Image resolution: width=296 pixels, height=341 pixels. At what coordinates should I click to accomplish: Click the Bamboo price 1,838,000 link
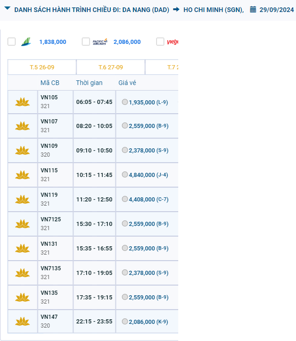[53, 42]
